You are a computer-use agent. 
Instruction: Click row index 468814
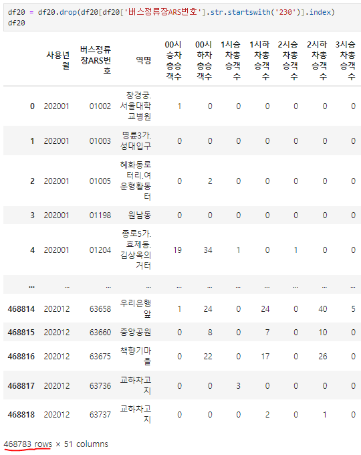(x=21, y=308)
